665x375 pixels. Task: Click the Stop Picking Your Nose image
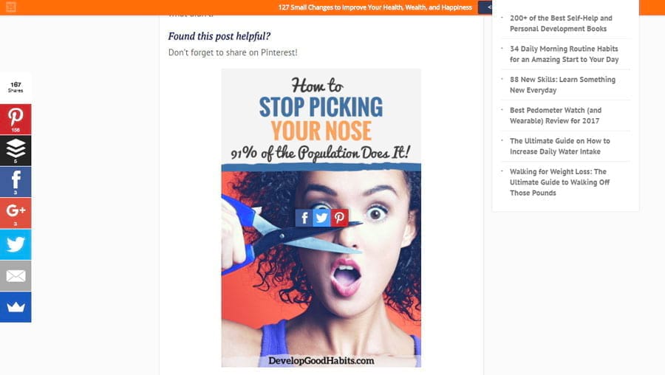[321, 218]
